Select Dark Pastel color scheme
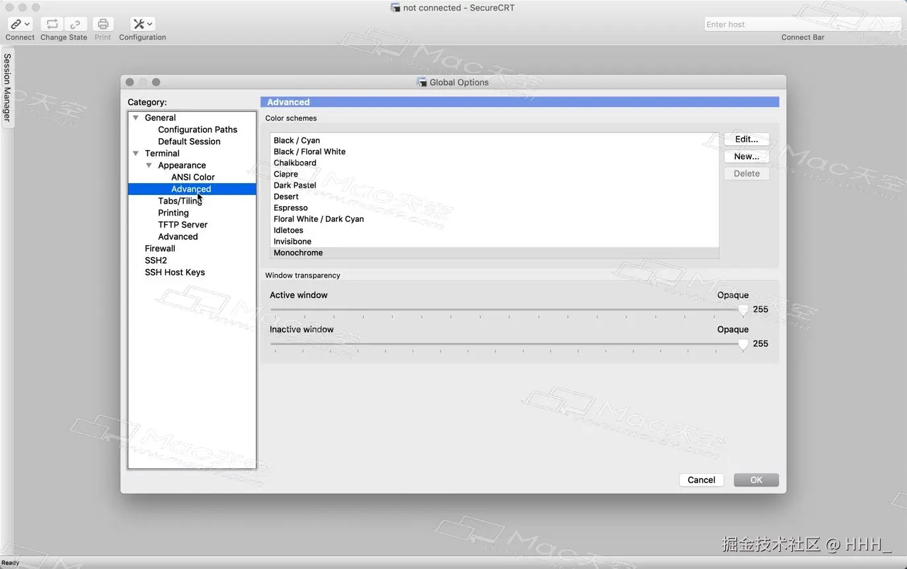 click(x=494, y=185)
